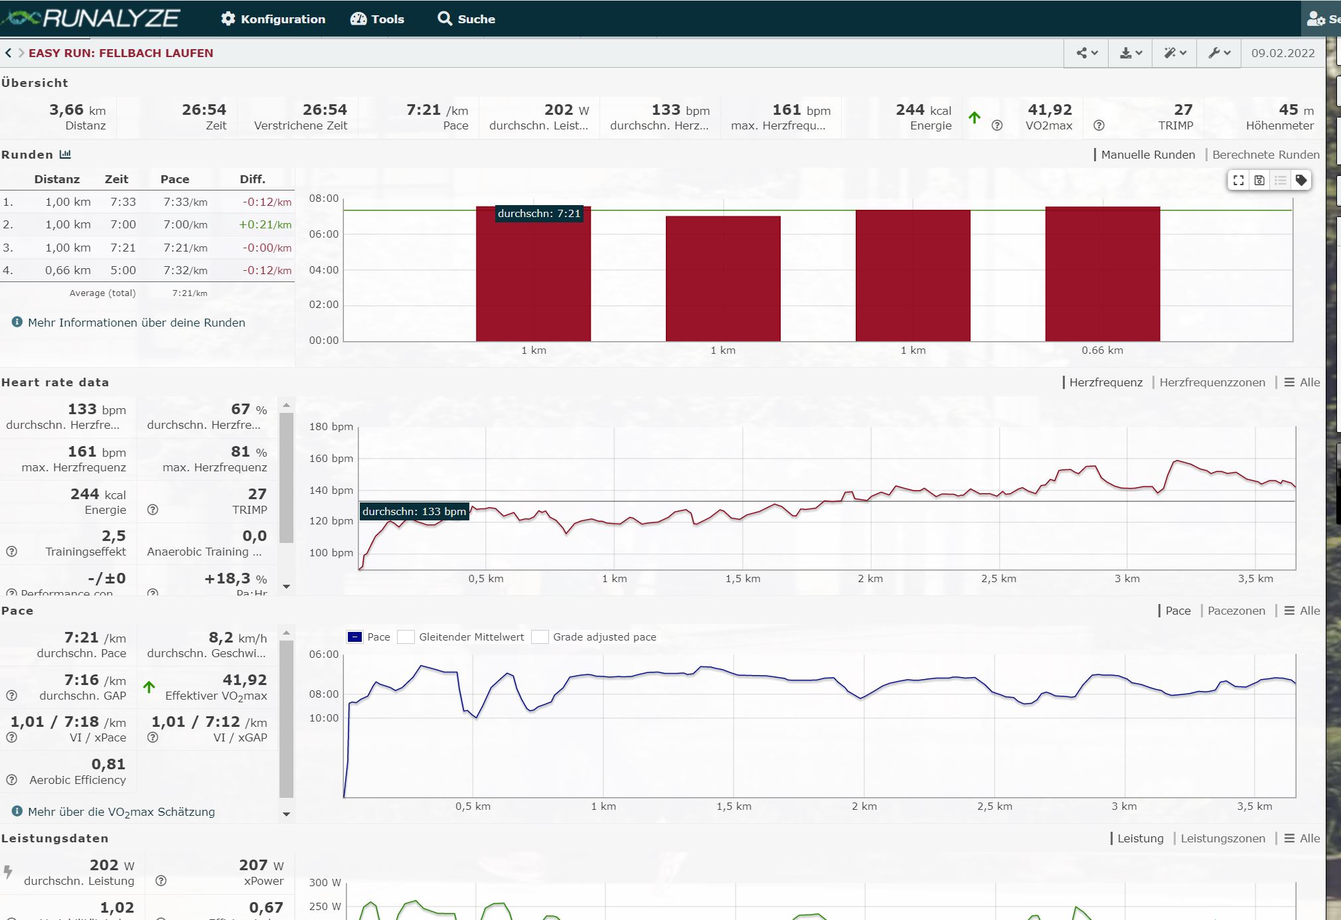
Task: Open the download export dropdown
Action: click(1131, 53)
